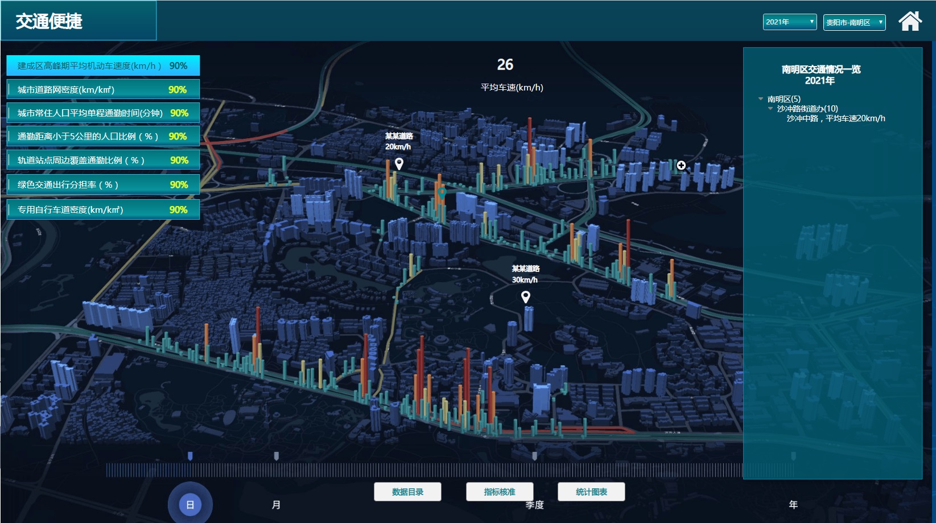The height and width of the screenshot is (523, 936).
Task: Open the 贵阳市-南明区 region dropdown
Action: [x=853, y=22]
